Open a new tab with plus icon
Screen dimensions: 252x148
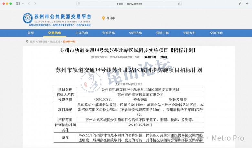coord(247,3)
